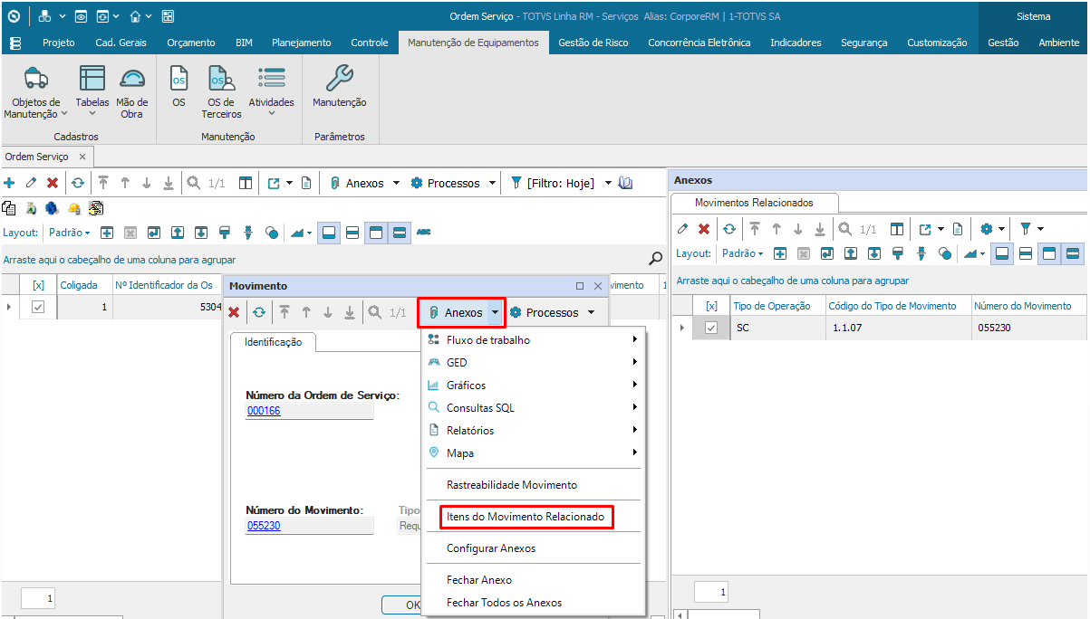Open the Consultas SQL submenu
1090x619 pixels.
click(534, 408)
